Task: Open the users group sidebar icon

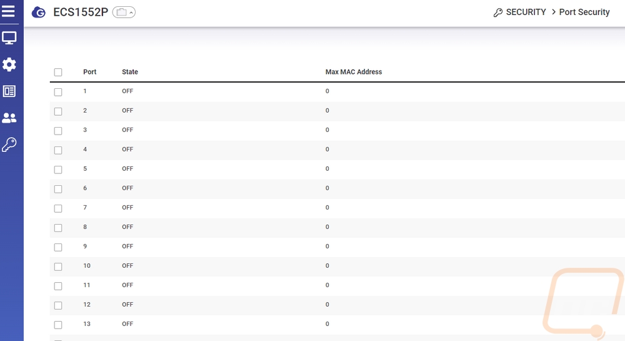Action: pyautogui.click(x=9, y=118)
